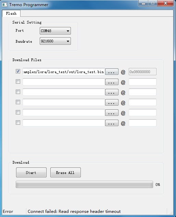
Task: Click the lora_test.bin file path field
Action: 64,72
